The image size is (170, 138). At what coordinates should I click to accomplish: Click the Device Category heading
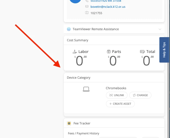(x=78, y=78)
